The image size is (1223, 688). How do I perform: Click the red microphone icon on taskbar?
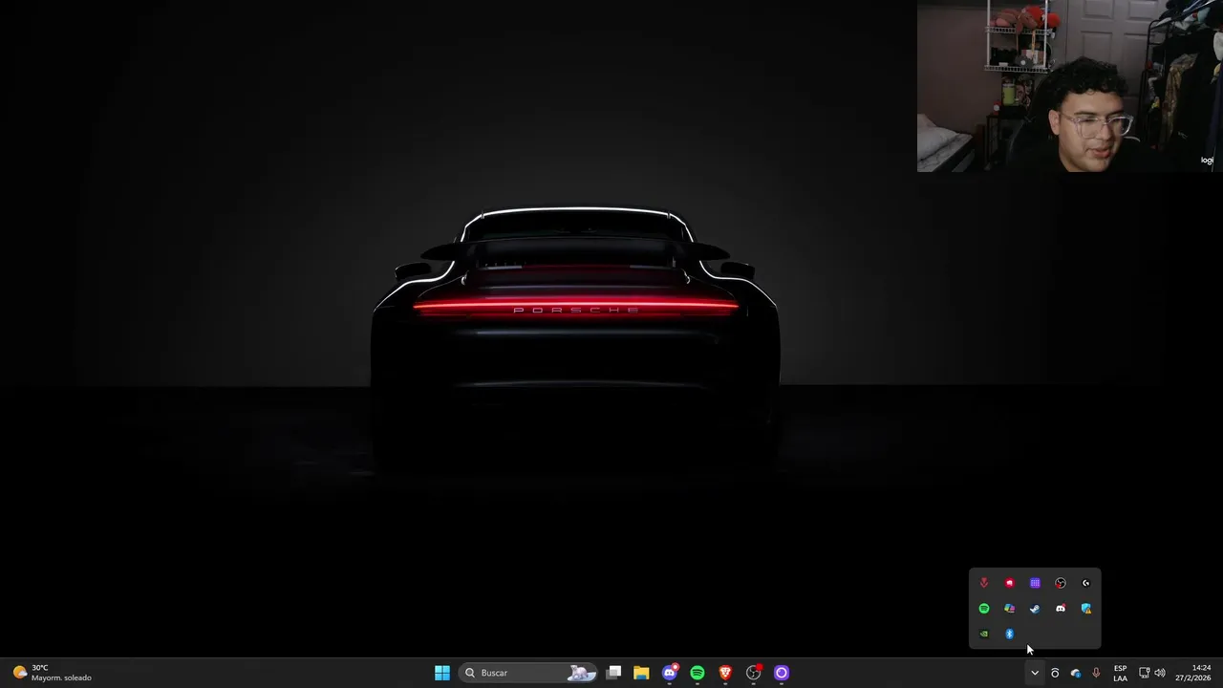[x=1096, y=673]
